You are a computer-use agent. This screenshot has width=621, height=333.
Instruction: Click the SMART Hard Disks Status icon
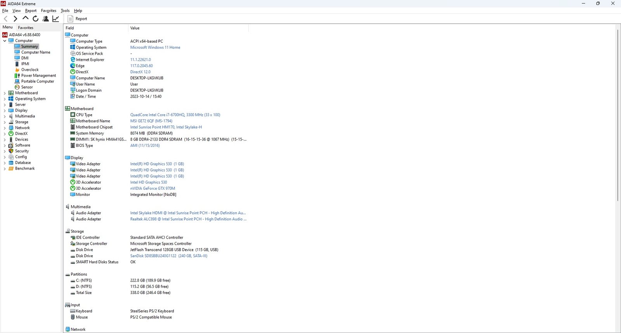pyautogui.click(x=73, y=262)
